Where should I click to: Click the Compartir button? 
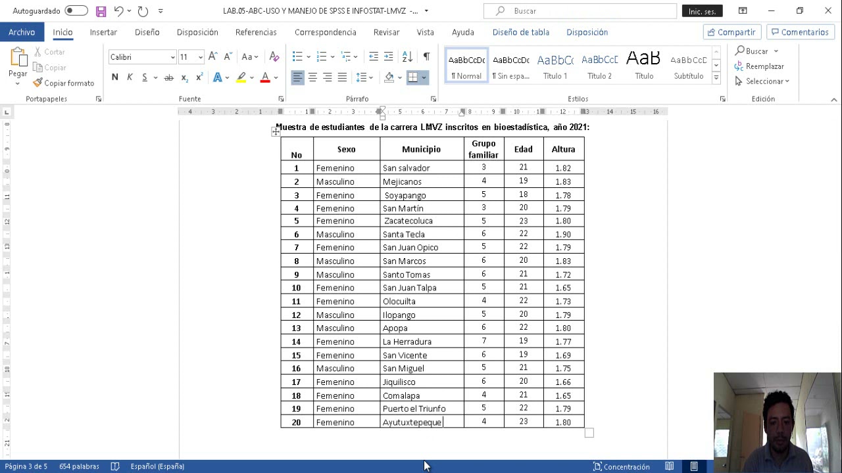(731, 32)
